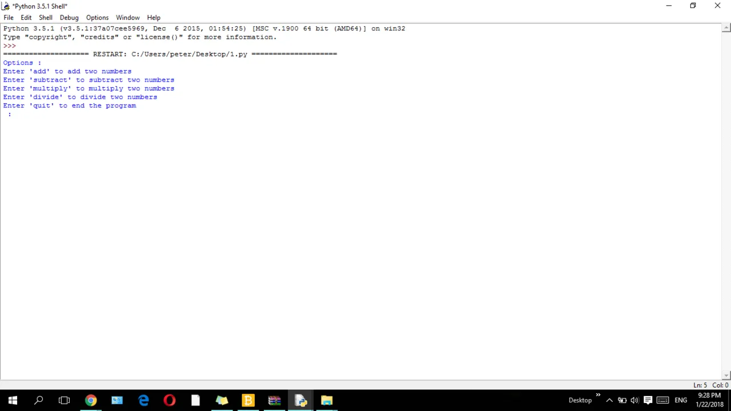Open battery power status icon
Screen dimensions: 731x411
tap(622, 400)
